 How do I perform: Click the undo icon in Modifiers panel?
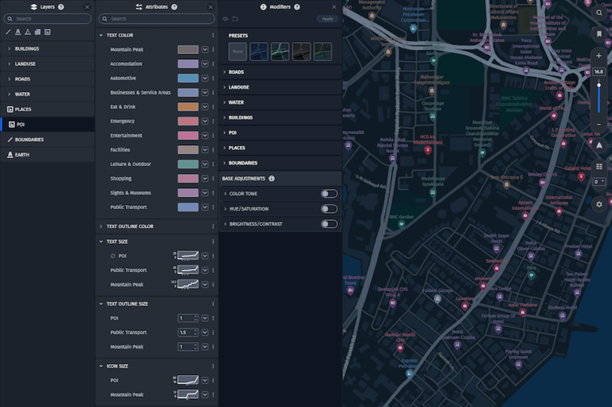click(235, 19)
